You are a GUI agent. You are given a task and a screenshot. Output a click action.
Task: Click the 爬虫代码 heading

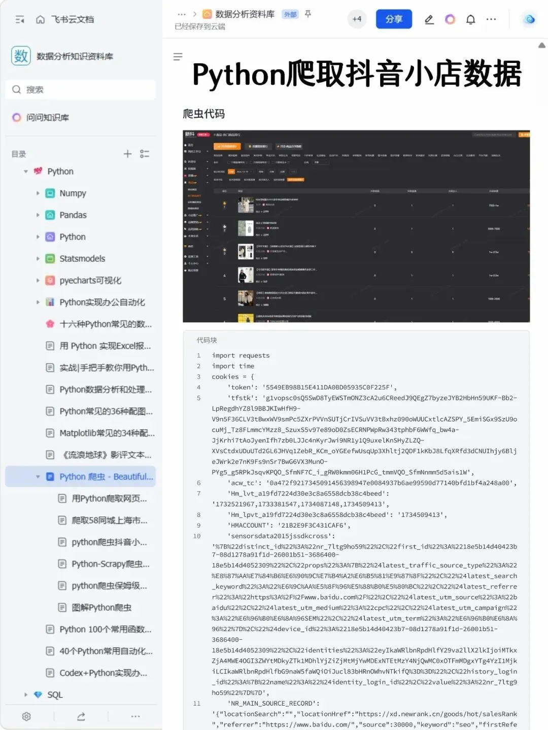[x=203, y=114]
